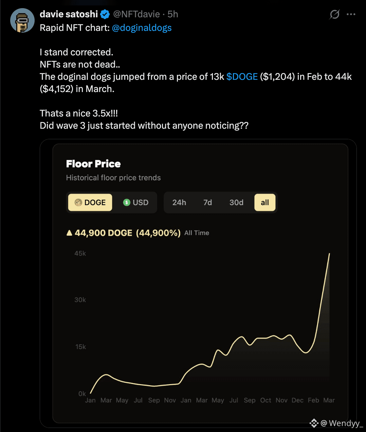Viewport: 366px width, 432px height.
Task: Switch floor price currency to USD
Action: pos(136,202)
